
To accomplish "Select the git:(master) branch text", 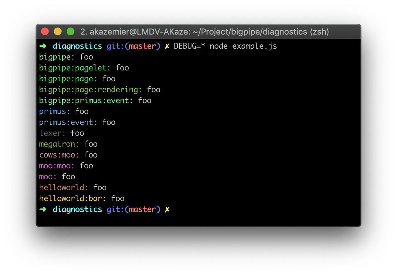I will (133, 46).
